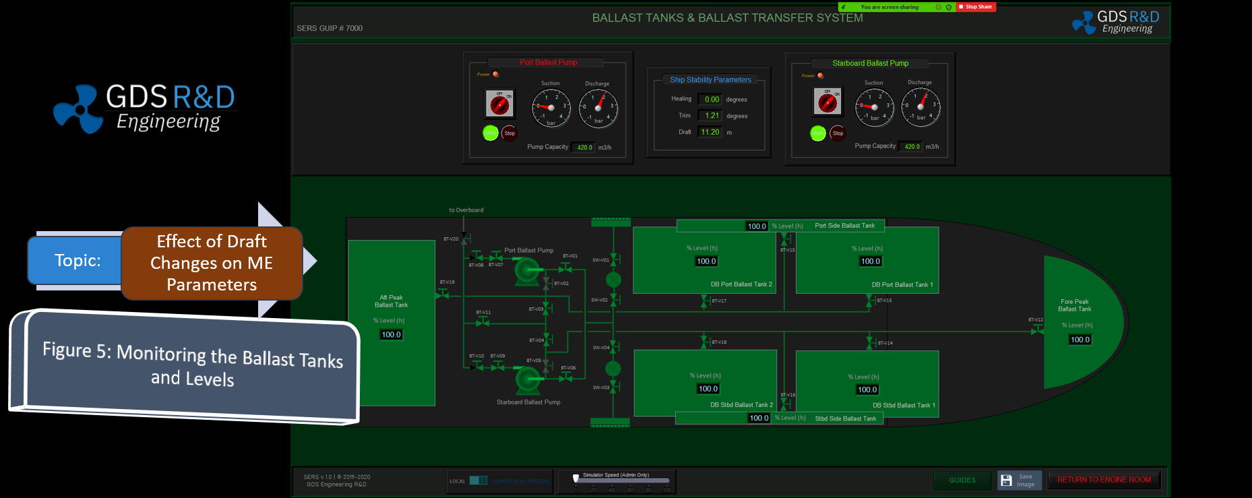The width and height of the screenshot is (1252, 498).
Task: Click the Stop Share button
Action: click(x=975, y=7)
